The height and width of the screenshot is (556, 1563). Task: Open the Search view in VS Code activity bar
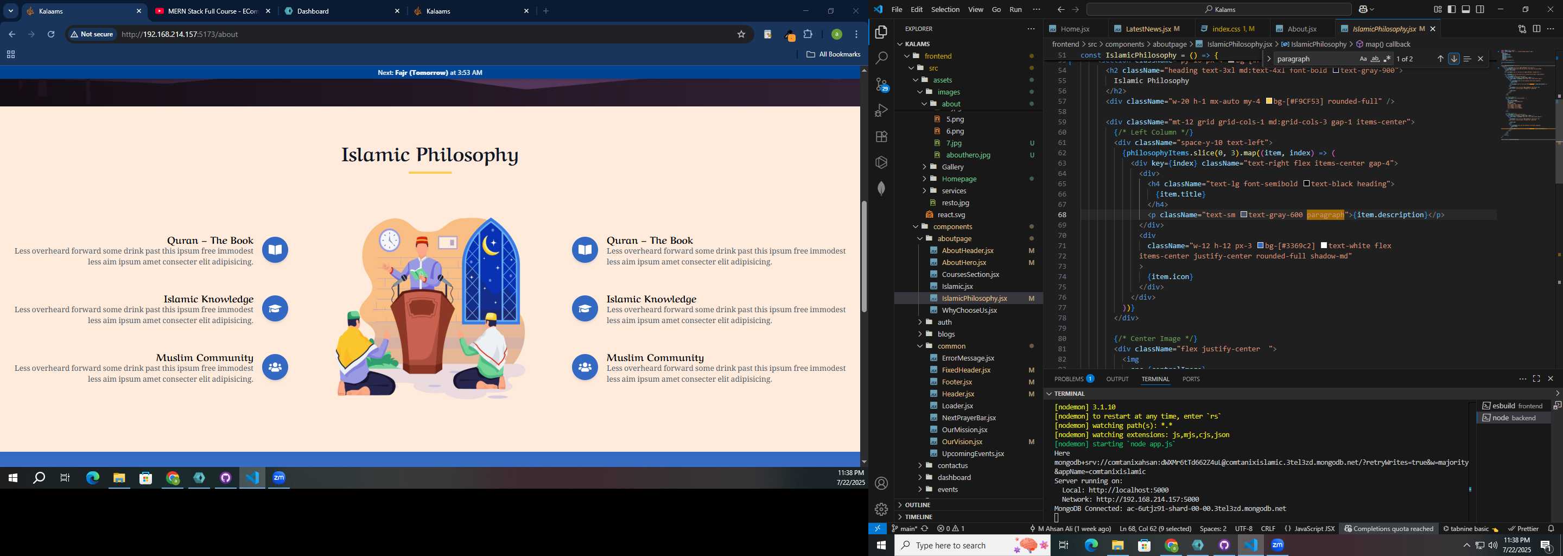point(881,58)
